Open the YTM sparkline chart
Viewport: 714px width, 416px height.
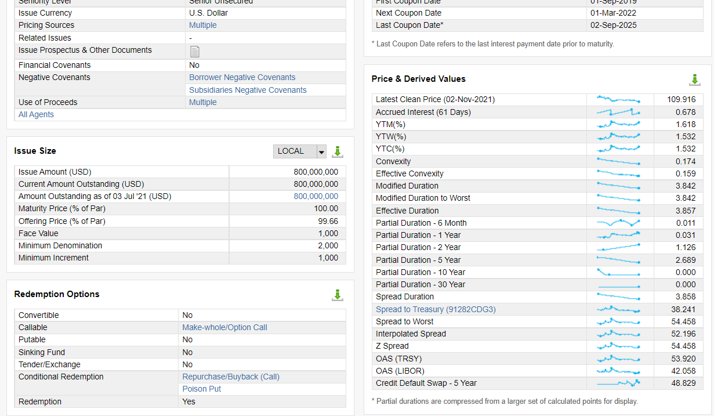click(x=619, y=124)
